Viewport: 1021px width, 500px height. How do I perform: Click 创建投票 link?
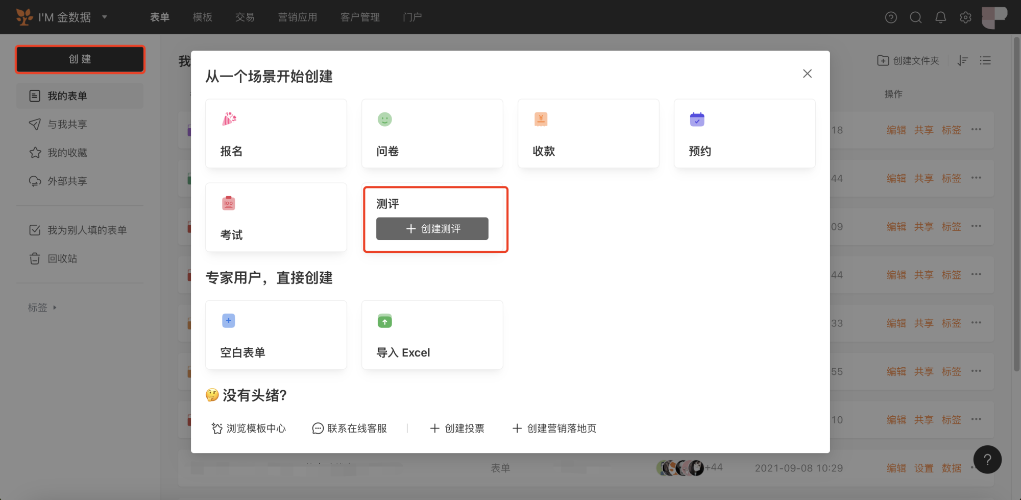click(x=457, y=428)
